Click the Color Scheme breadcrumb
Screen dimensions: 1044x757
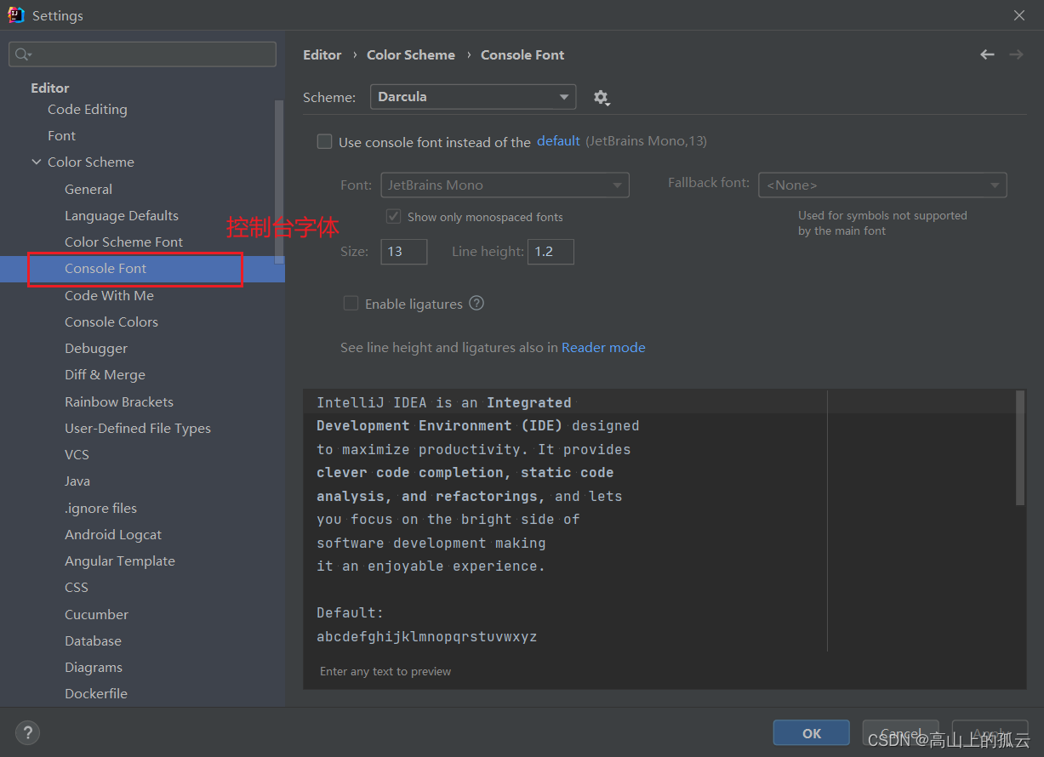(411, 54)
